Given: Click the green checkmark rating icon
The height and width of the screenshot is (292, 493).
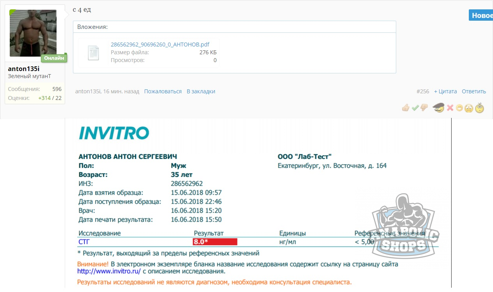Looking at the screenshot, I should coord(415,108).
